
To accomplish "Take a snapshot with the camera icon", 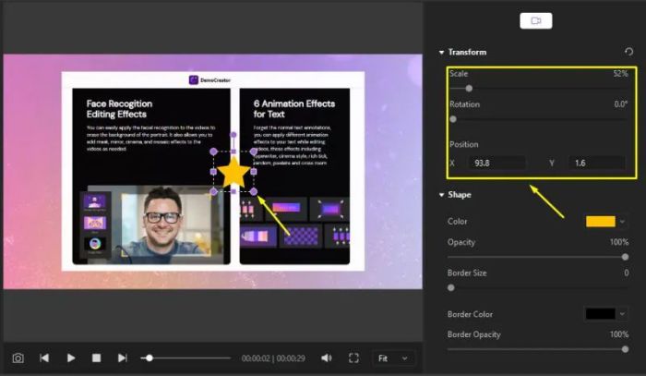I will pos(18,358).
